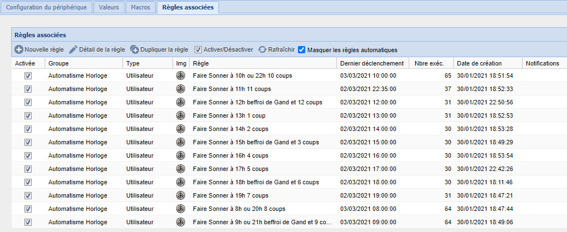Click clock image icon for 13h 1 coup rule
Image resolution: width=567 pixels, height=232 pixels.
pos(180,115)
